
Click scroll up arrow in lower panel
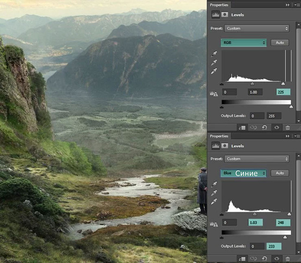pos(298,155)
